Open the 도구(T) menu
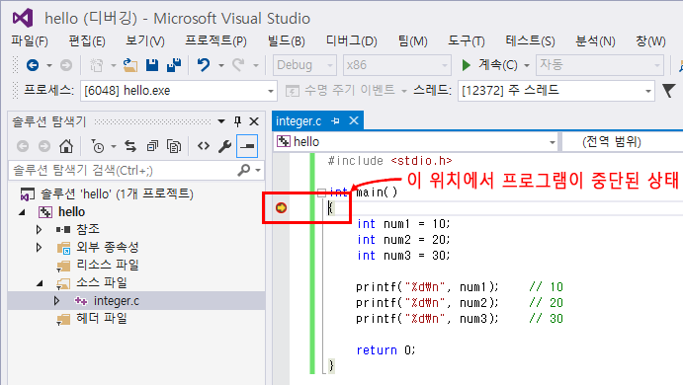 (467, 41)
